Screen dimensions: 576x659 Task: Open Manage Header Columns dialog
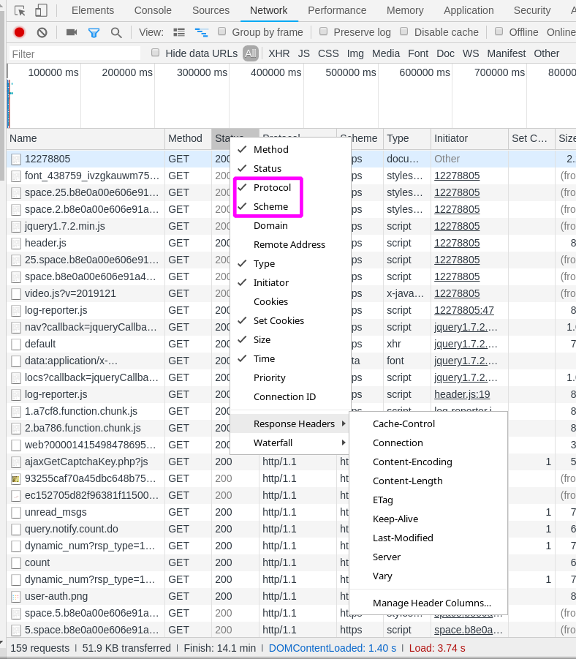tap(428, 603)
